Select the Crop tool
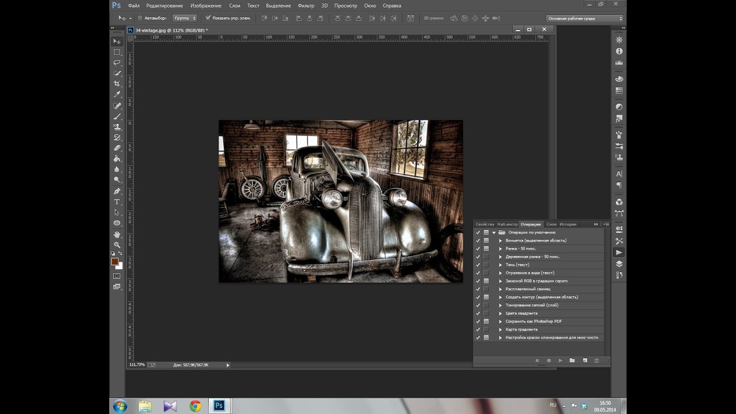 (117, 84)
